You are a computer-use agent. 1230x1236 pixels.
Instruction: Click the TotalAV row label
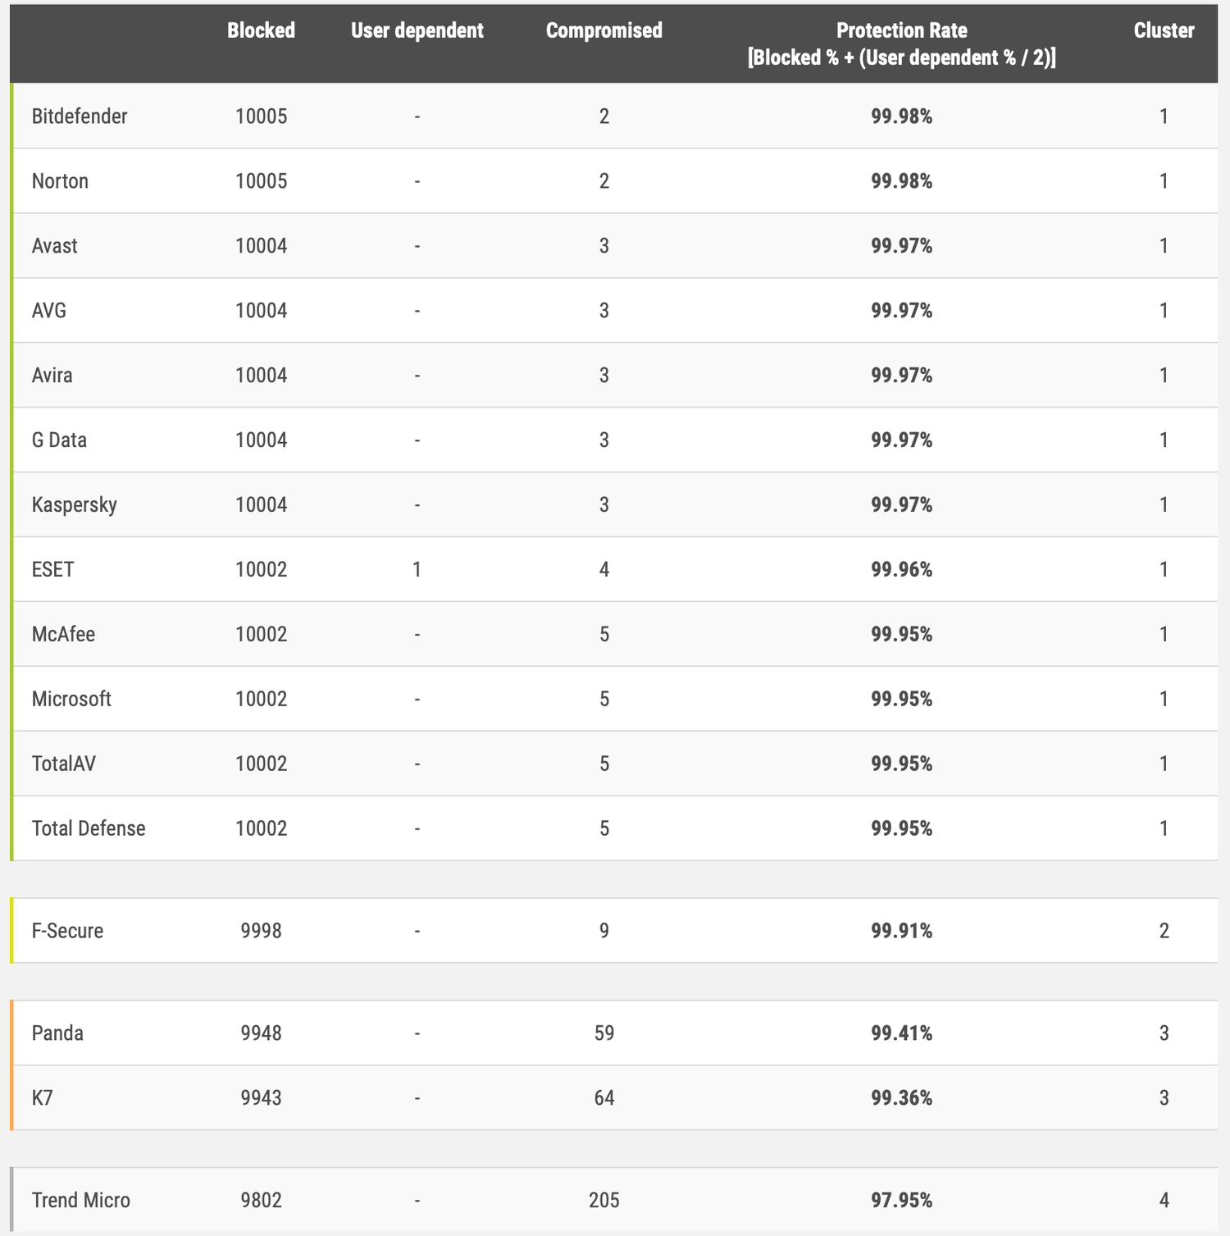click(x=63, y=764)
